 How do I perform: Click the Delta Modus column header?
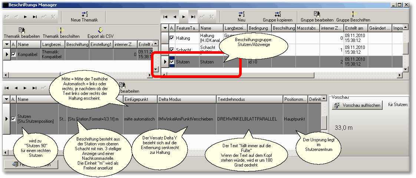tap(187, 99)
